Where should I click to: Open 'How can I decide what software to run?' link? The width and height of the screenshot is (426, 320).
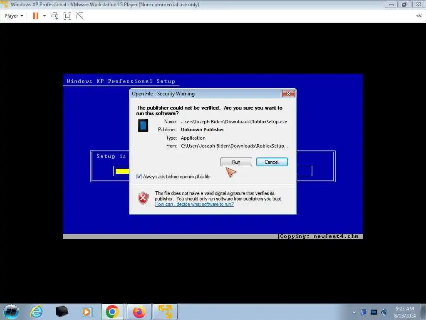pyautogui.click(x=194, y=204)
